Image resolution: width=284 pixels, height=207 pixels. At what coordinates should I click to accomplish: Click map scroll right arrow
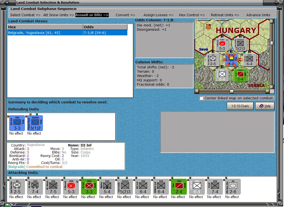(x=268, y=91)
